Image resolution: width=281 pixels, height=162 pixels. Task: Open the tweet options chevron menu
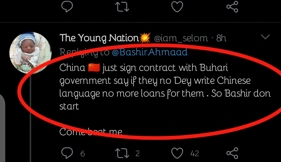(x=265, y=37)
